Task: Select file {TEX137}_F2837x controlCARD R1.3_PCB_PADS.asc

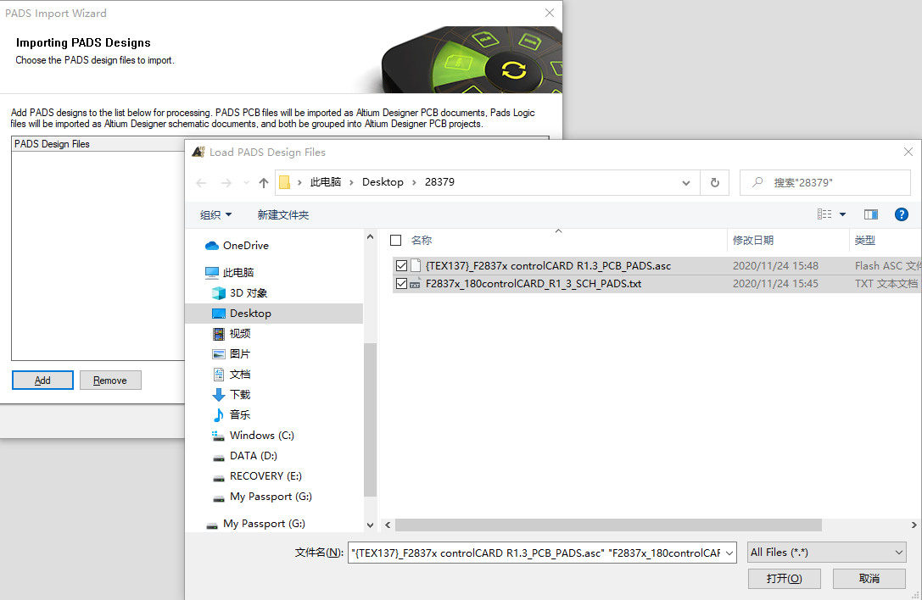Action: click(548, 265)
